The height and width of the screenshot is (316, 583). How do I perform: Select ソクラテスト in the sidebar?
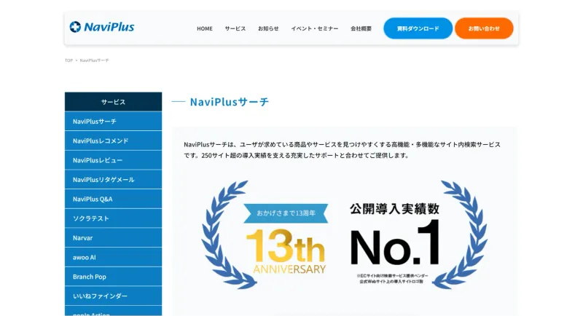pyautogui.click(x=114, y=218)
